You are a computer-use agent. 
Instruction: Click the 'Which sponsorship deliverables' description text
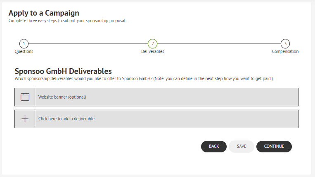(144, 79)
